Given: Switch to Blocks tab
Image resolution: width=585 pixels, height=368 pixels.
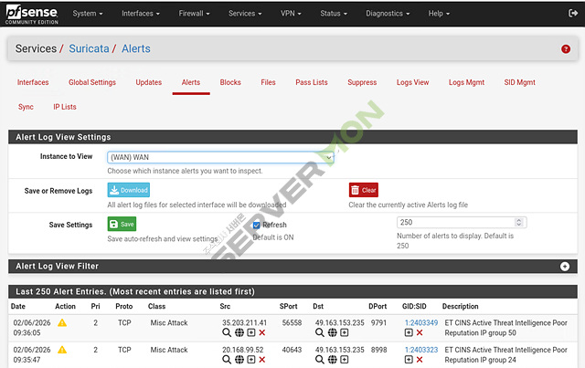Looking at the screenshot, I should pos(230,82).
